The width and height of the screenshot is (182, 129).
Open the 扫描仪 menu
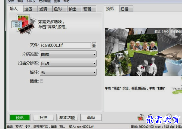tap(31, 1)
